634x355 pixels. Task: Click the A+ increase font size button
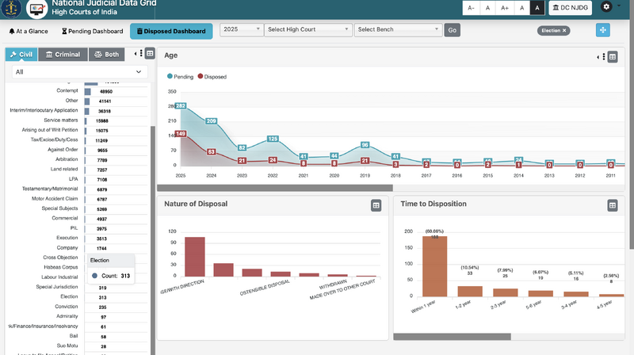pos(504,8)
